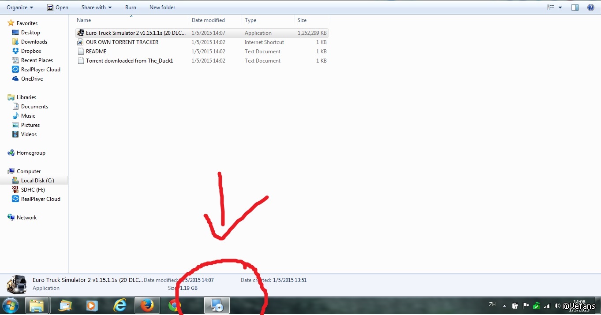This screenshot has width=601, height=315.
Task: Click the green shield tray icon
Action: [x=536, y=306]
